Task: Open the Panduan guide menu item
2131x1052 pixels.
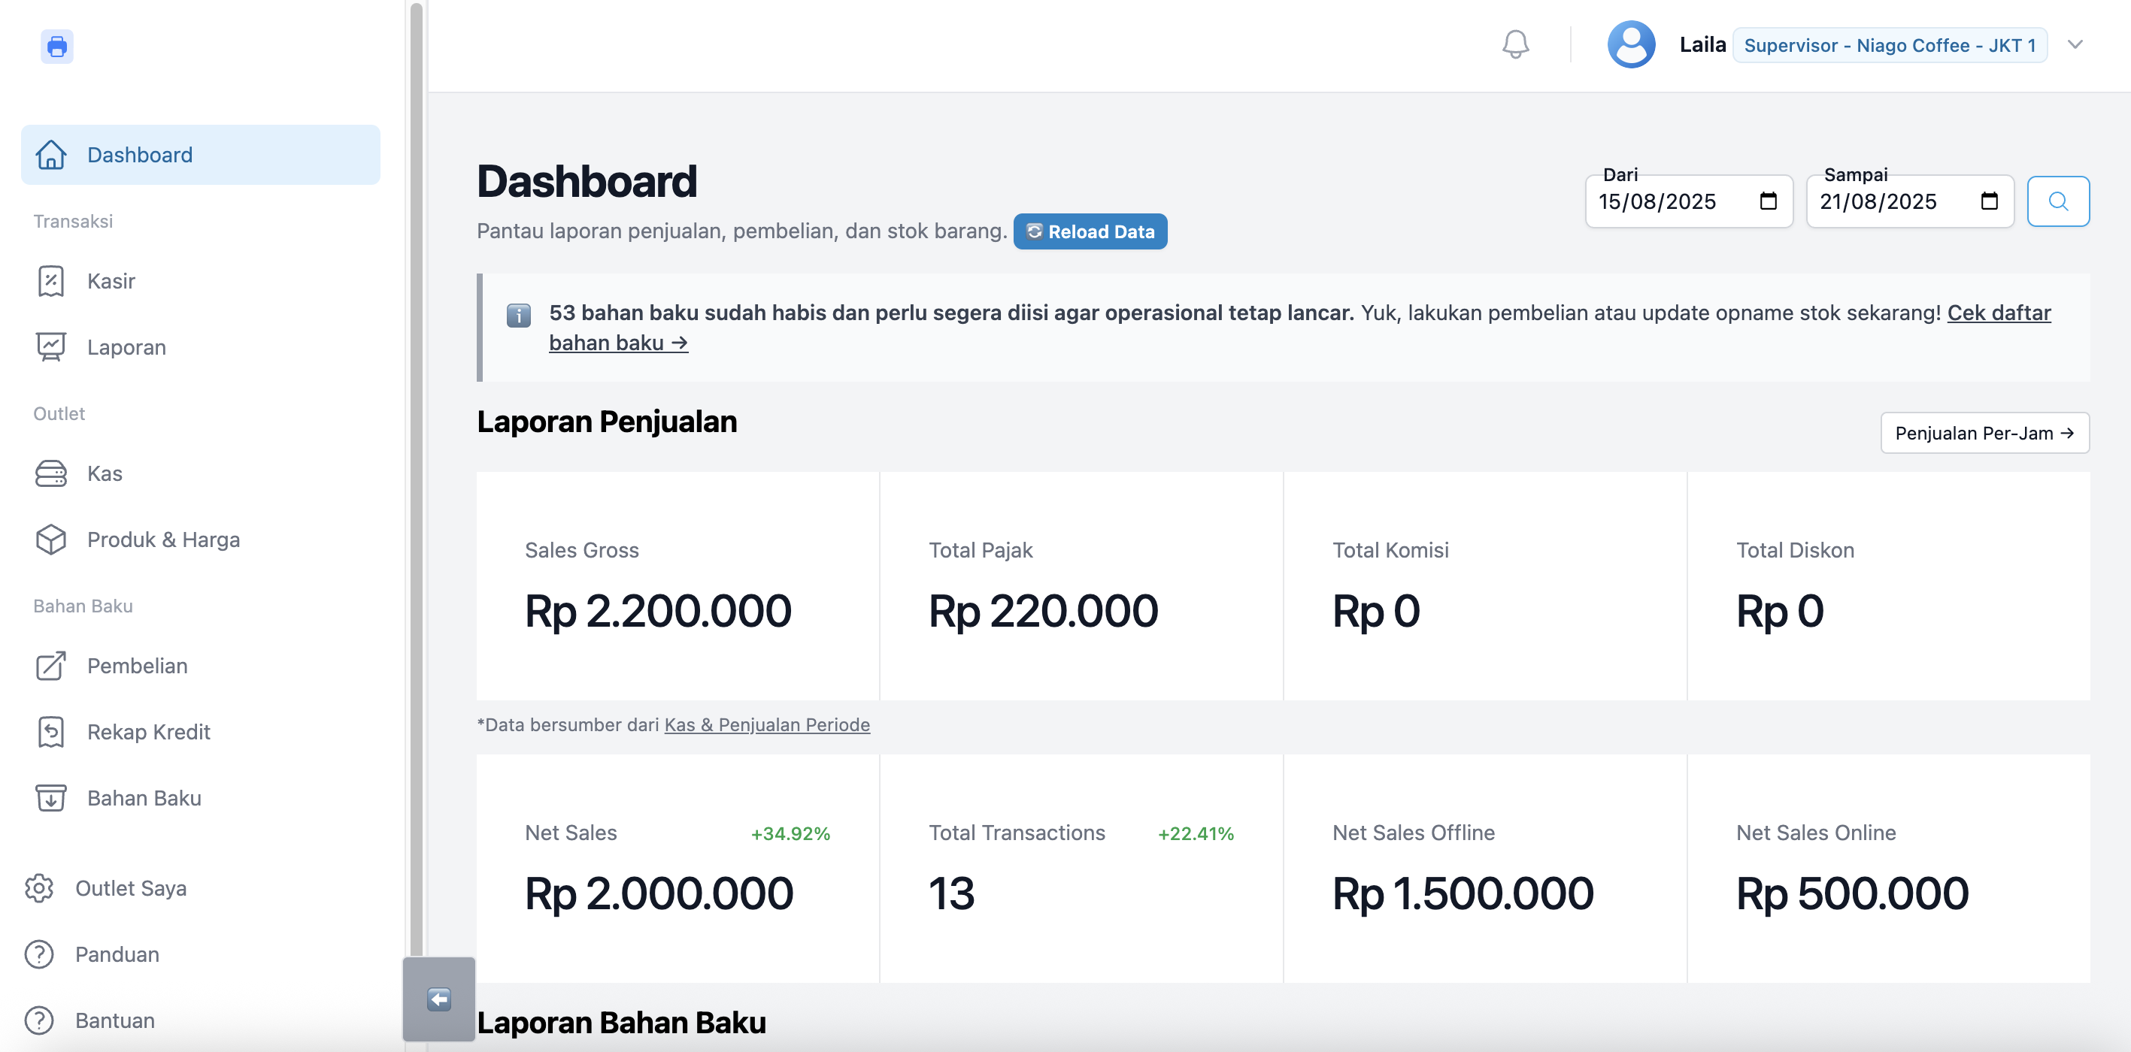Action: click(117, 954)
